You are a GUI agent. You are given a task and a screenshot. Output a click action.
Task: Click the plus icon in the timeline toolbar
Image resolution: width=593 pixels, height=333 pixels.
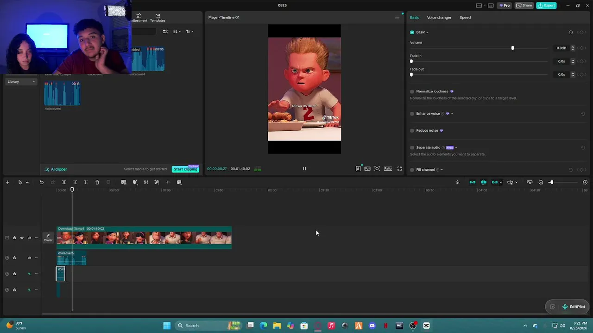pyautogui.click(x=7, y=182)
